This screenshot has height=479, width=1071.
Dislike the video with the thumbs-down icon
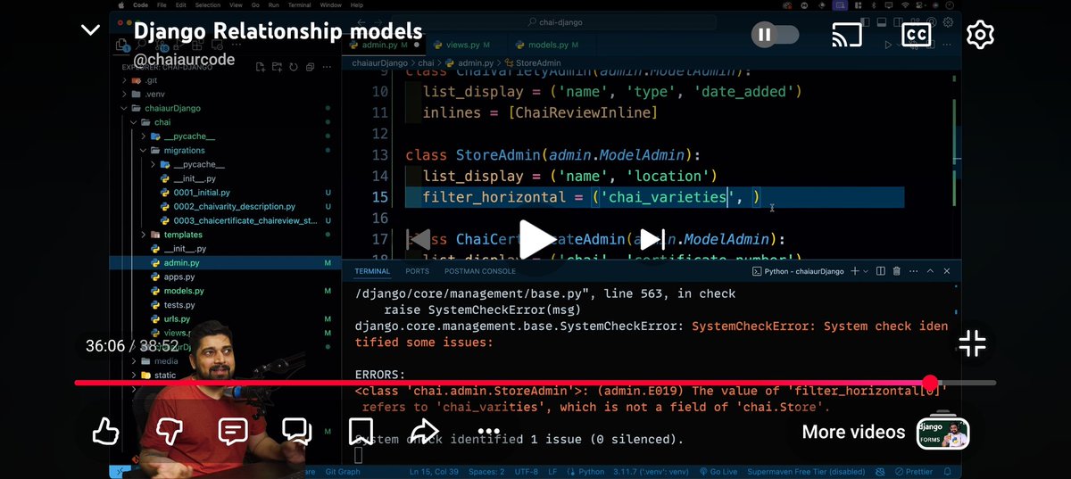point(170,432)
